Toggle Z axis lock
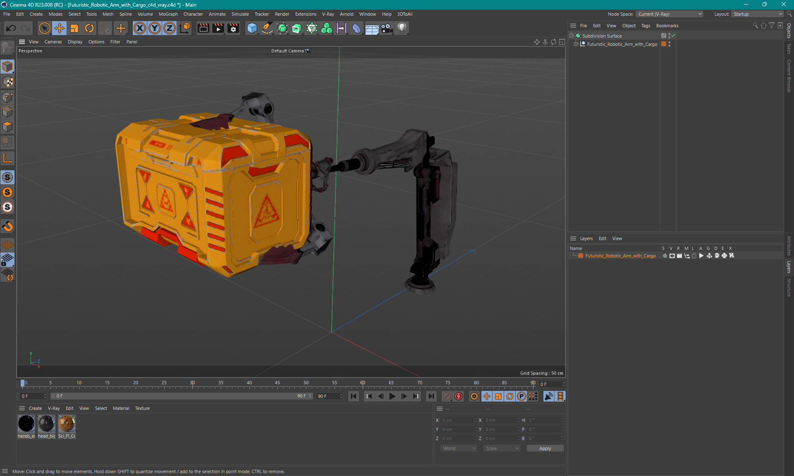The image size is (794, 476). 170,28
